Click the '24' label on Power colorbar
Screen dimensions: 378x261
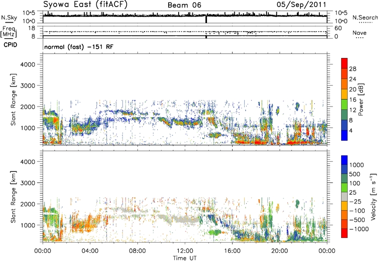coord(352,79)
